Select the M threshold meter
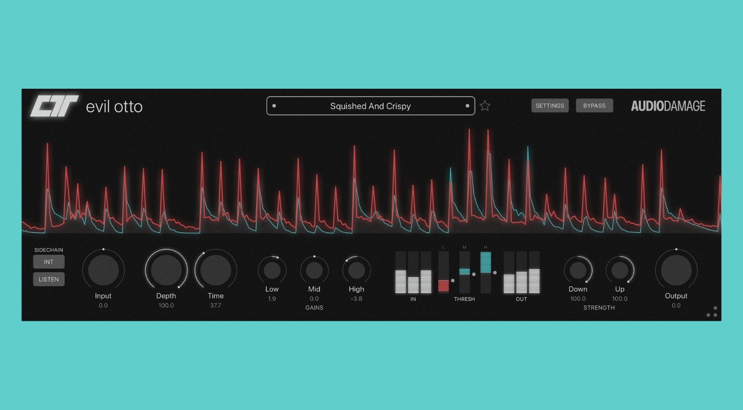The width and height of the screenshot is (743, 410). point(464,273)
